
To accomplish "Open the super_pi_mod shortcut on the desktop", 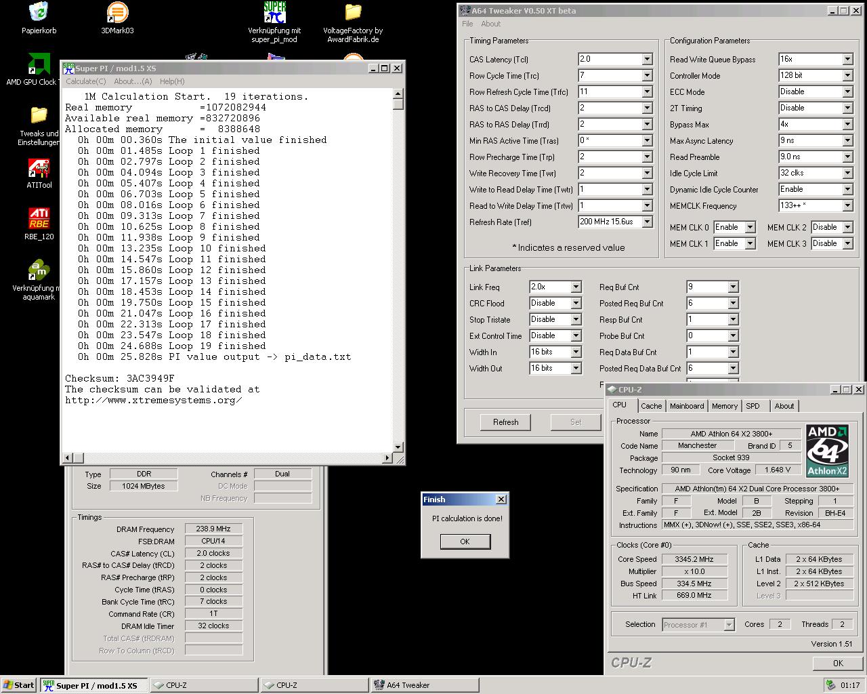I will [x=274, y=12].
